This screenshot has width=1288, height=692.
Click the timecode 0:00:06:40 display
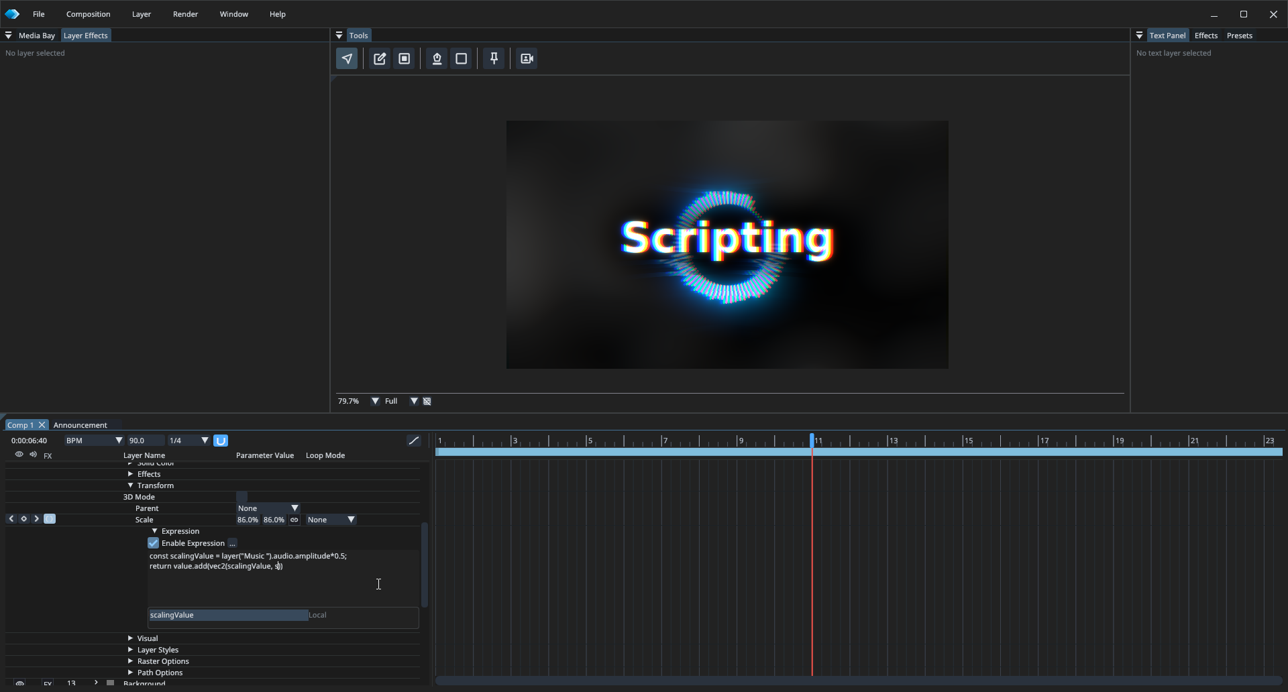29,441
